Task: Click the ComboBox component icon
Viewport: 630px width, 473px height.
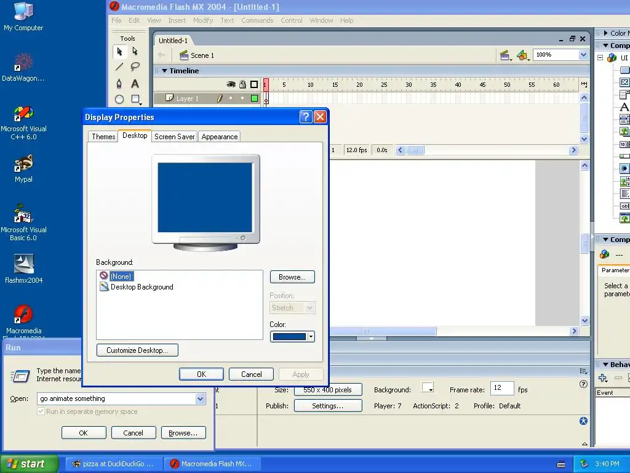Action: coord(625,95)
